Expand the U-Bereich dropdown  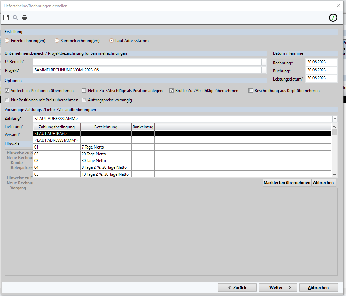(x=264, y=62)
